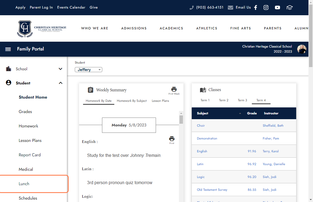The image size is (313, 202).
Task: Open the Logic class link
Action: click(201, 177)
